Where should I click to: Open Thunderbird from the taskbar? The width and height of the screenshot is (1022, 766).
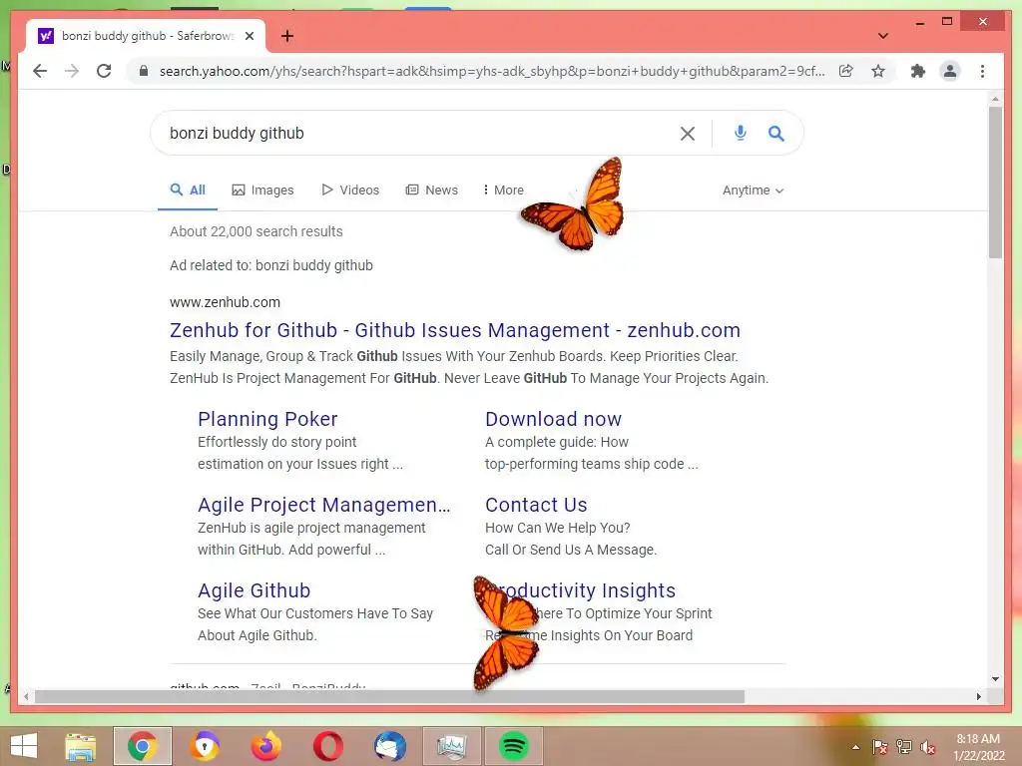tap(390, 746)
